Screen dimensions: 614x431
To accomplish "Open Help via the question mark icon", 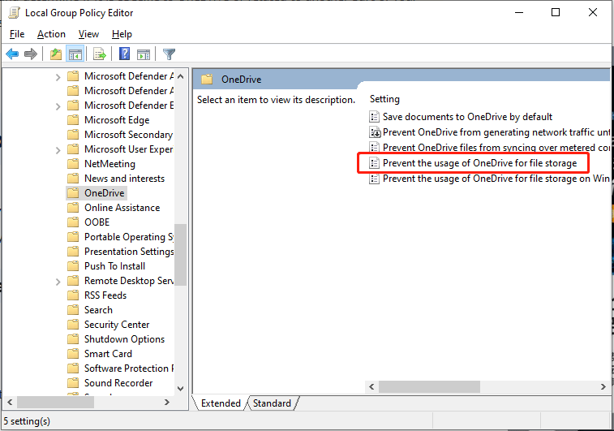I will [x=125, y=54].
